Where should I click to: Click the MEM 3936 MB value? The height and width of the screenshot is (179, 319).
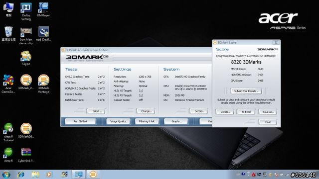pos(179,95)
